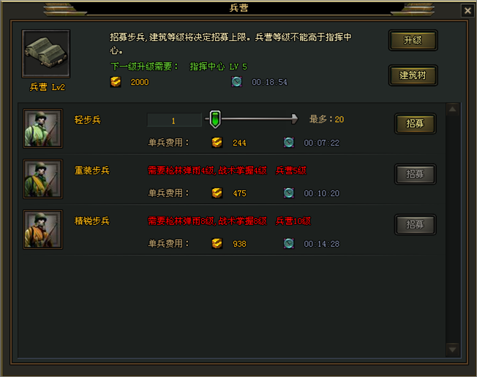The image size is (477, 377).
Task: Click the elite infantry gold cost icon
Action: pos(217,243)
